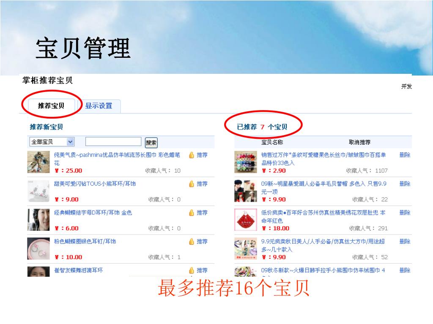Switch to the 显示设置 tab
Viewport: 433px width, 324px height.
pyautogui.click(x=99, y=106)
